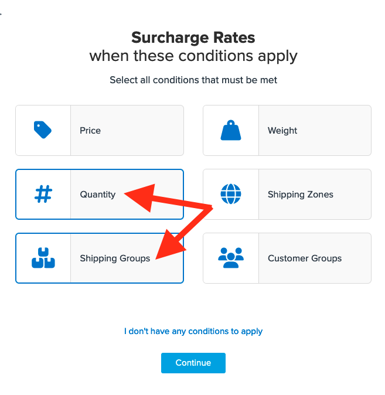385x395 pixels.
Task: Click "I don't have any conditions to apply"
Action: pyautogui.click(x=193, y=331)
